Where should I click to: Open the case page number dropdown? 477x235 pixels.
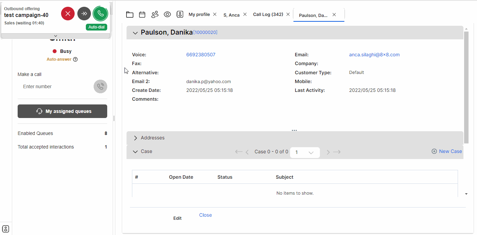point(305,153)
